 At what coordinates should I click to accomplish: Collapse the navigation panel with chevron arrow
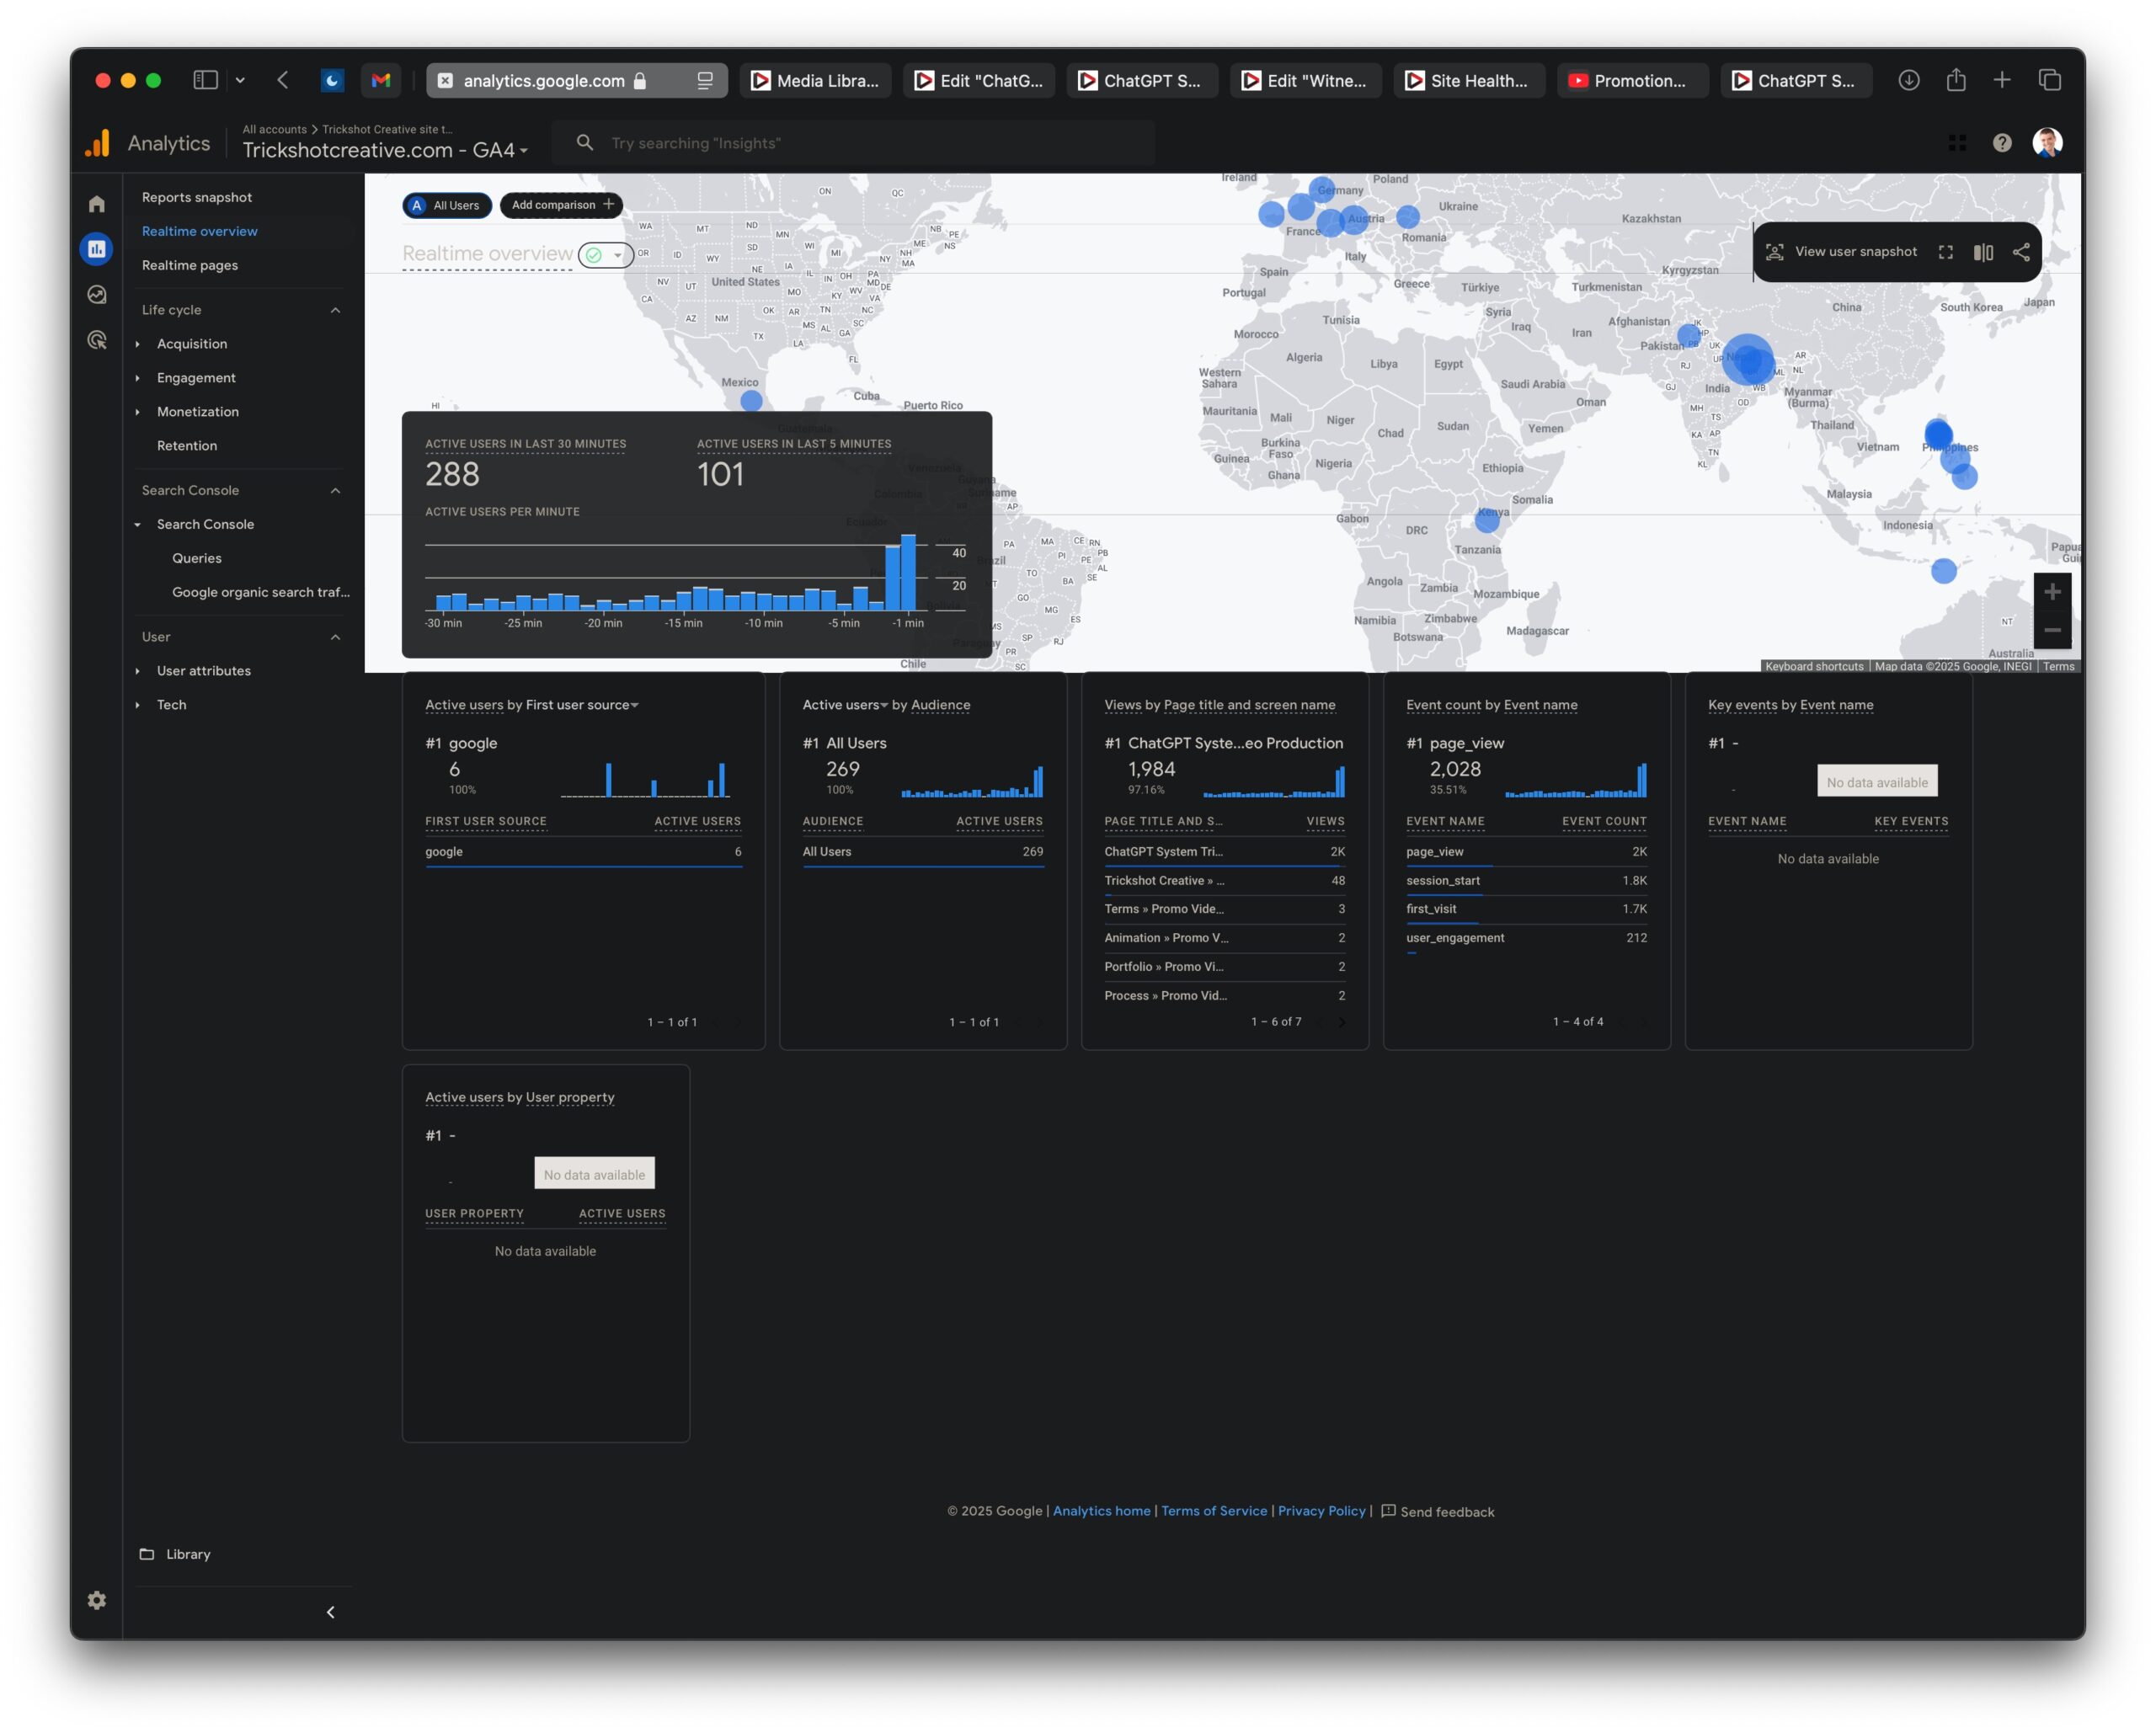331,1612
